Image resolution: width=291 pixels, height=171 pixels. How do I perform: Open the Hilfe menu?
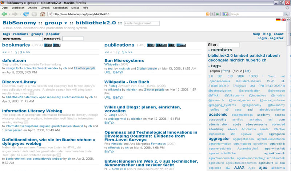(x=85, y=8)
